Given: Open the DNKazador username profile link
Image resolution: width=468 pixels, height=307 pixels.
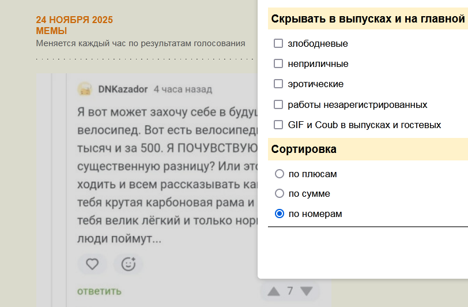Looking at the screenshot, I should 123,89.
